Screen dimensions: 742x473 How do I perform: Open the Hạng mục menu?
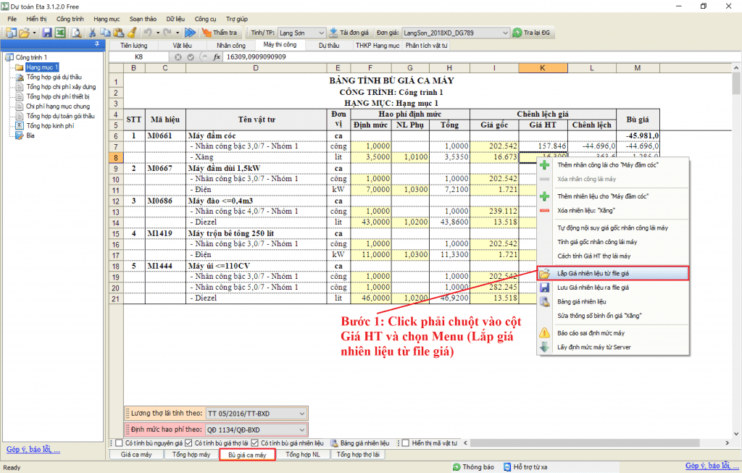(107, 19)
